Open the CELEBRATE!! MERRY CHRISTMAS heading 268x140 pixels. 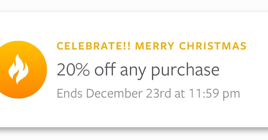[x=152, y=46]
